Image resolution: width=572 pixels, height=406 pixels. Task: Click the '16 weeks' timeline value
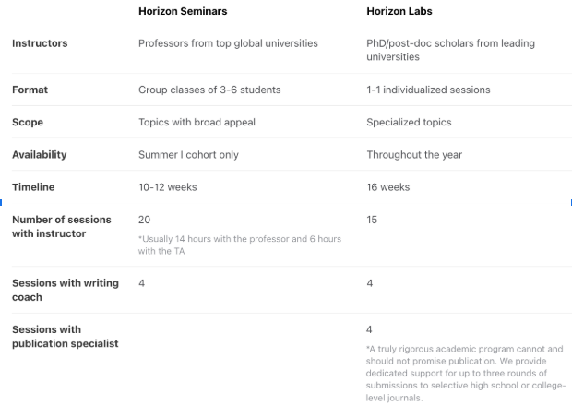(388, 187)
